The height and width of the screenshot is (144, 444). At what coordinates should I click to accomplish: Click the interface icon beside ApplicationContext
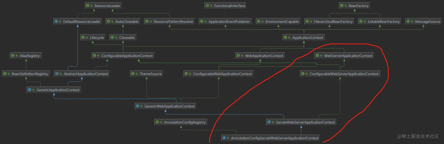click(x=285, y=37)
